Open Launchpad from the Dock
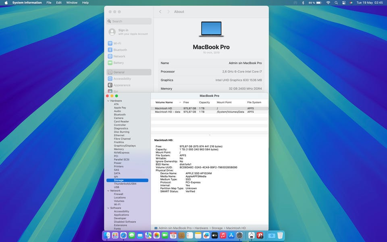387x242 pixels. click(x=115, y=235)
